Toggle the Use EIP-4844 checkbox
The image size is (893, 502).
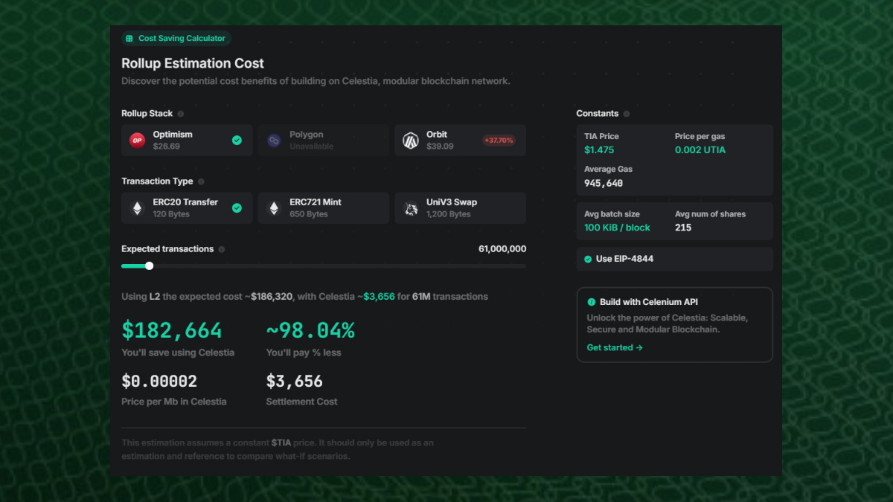(x=588, y=259)
